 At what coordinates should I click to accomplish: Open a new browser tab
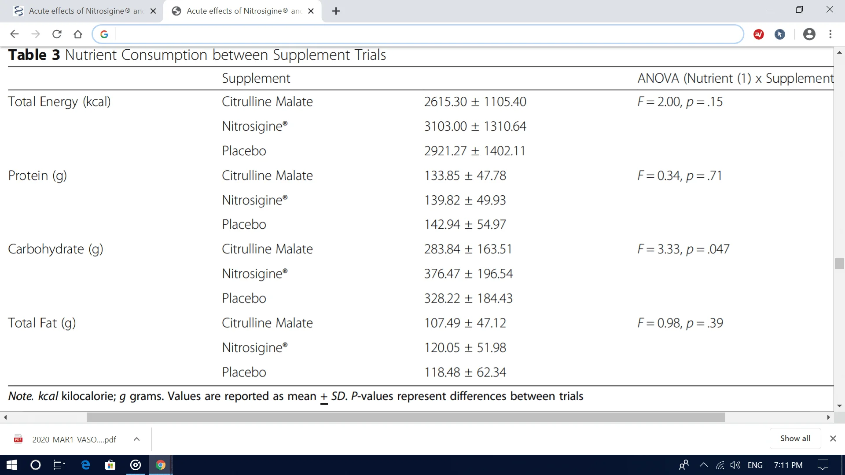click(336, 11)
